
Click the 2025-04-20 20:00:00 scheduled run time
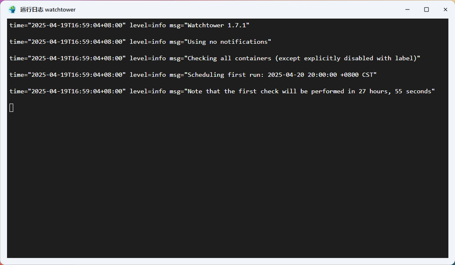pyautogui.click(x=303, y=75)
